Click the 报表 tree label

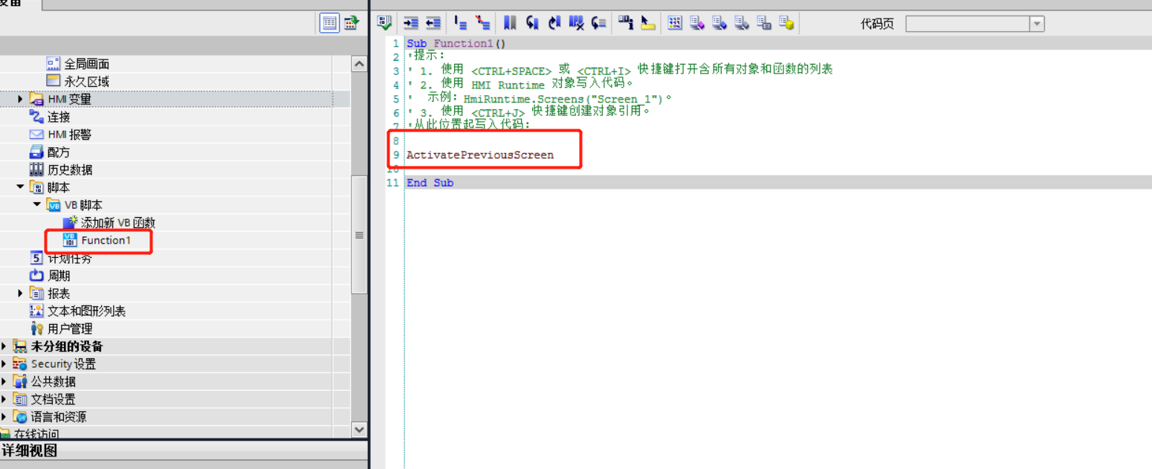tap(59, 294)
